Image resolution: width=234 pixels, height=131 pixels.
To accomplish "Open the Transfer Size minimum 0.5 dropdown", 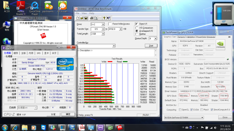I will [x=103, y=29].
